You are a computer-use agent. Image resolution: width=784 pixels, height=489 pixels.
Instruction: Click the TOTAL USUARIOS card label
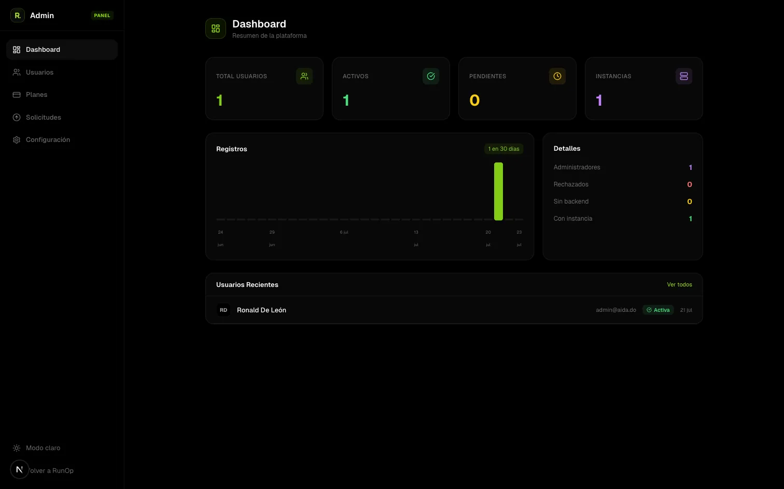[242, 76]
